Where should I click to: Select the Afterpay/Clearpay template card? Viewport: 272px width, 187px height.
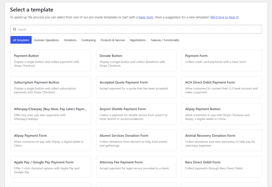51,113
